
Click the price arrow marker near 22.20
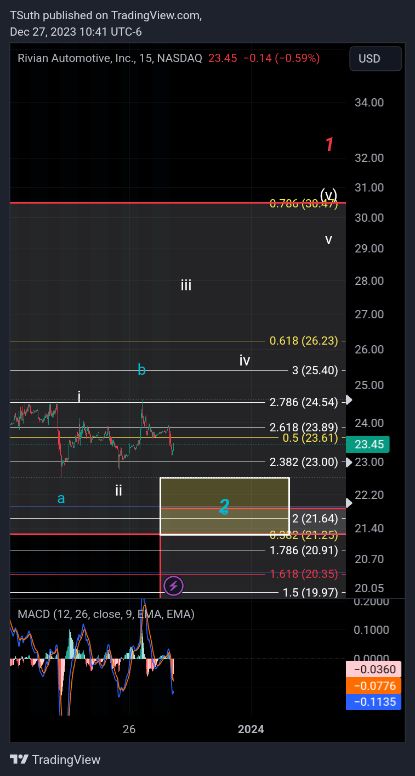pos(349,502)
